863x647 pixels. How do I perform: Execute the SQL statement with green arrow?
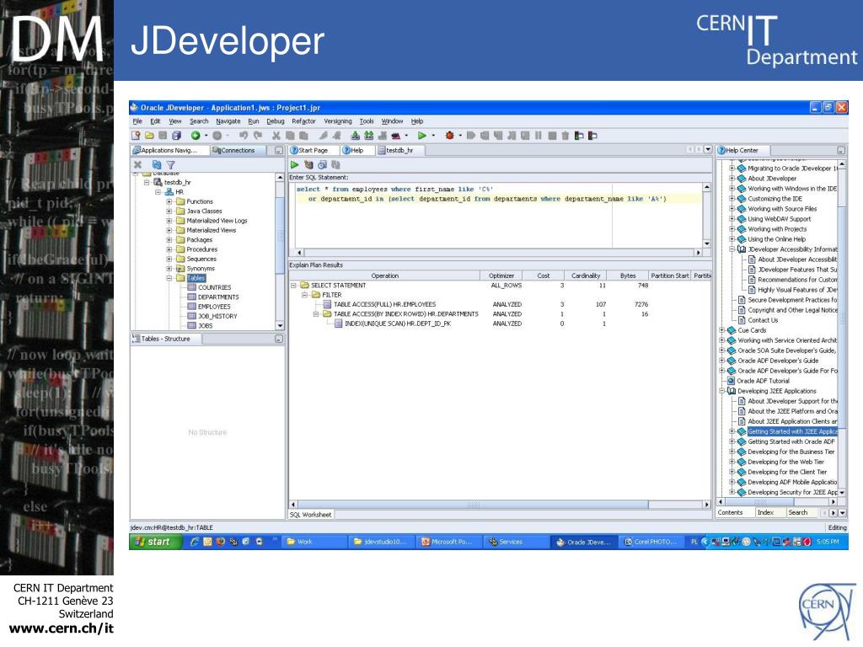(x=294, y=164)
